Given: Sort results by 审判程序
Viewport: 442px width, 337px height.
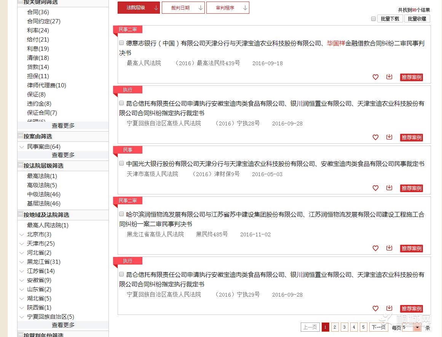Looking at the screenshot, I should (228, 8).
